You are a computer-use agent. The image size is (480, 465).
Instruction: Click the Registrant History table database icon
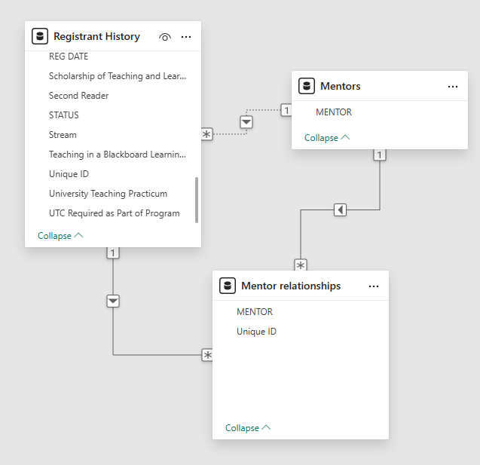pyautogui.click(x=40, y=36)
